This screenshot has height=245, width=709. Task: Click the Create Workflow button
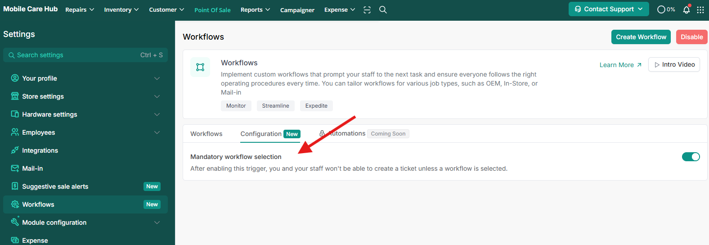pyautogui.click(x=641, y=37)
